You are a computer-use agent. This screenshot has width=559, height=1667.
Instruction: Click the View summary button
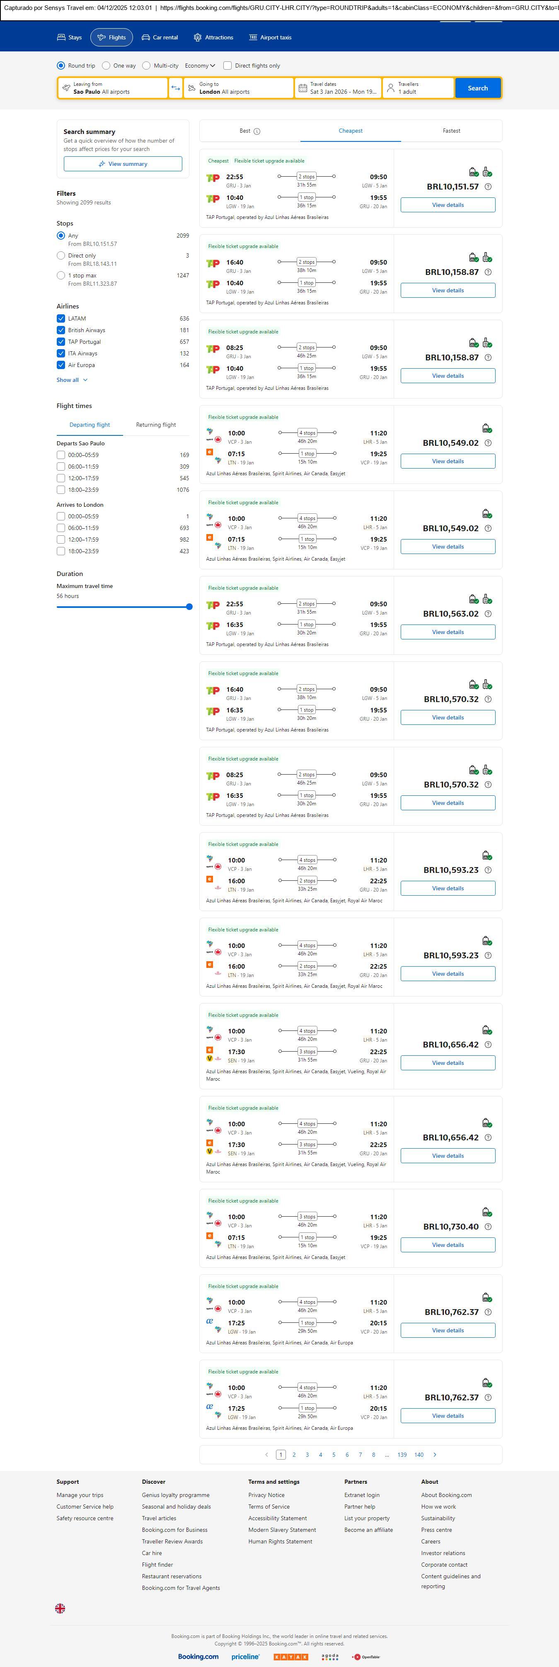point(123,164)
